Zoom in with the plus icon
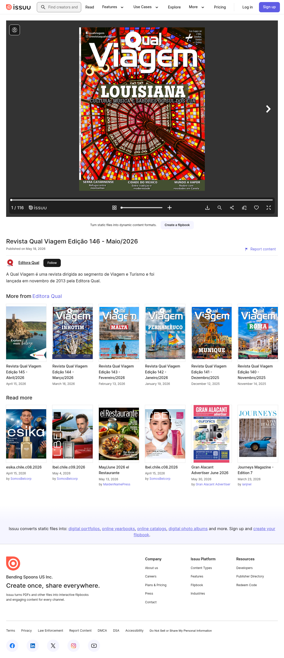This screenshot has width=284, height=658. pos(170,208)
